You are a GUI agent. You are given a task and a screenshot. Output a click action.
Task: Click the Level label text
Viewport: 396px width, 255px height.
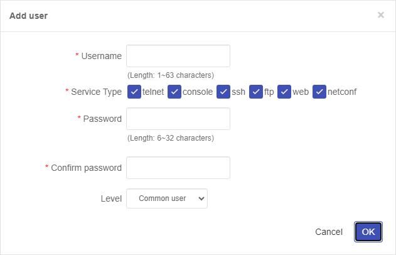point(111,198)
